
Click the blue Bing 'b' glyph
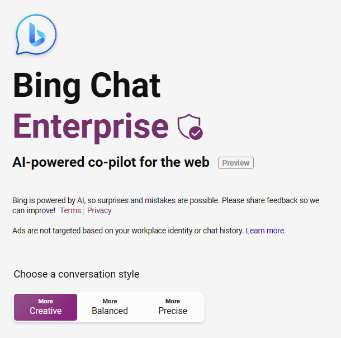click(37, 35)
